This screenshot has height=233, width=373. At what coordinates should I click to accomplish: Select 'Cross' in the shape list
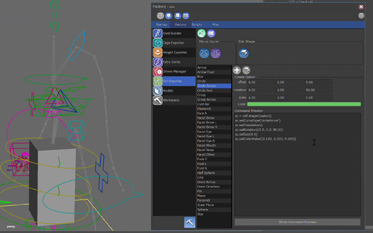pyautogui.click(x=214, y=95)
